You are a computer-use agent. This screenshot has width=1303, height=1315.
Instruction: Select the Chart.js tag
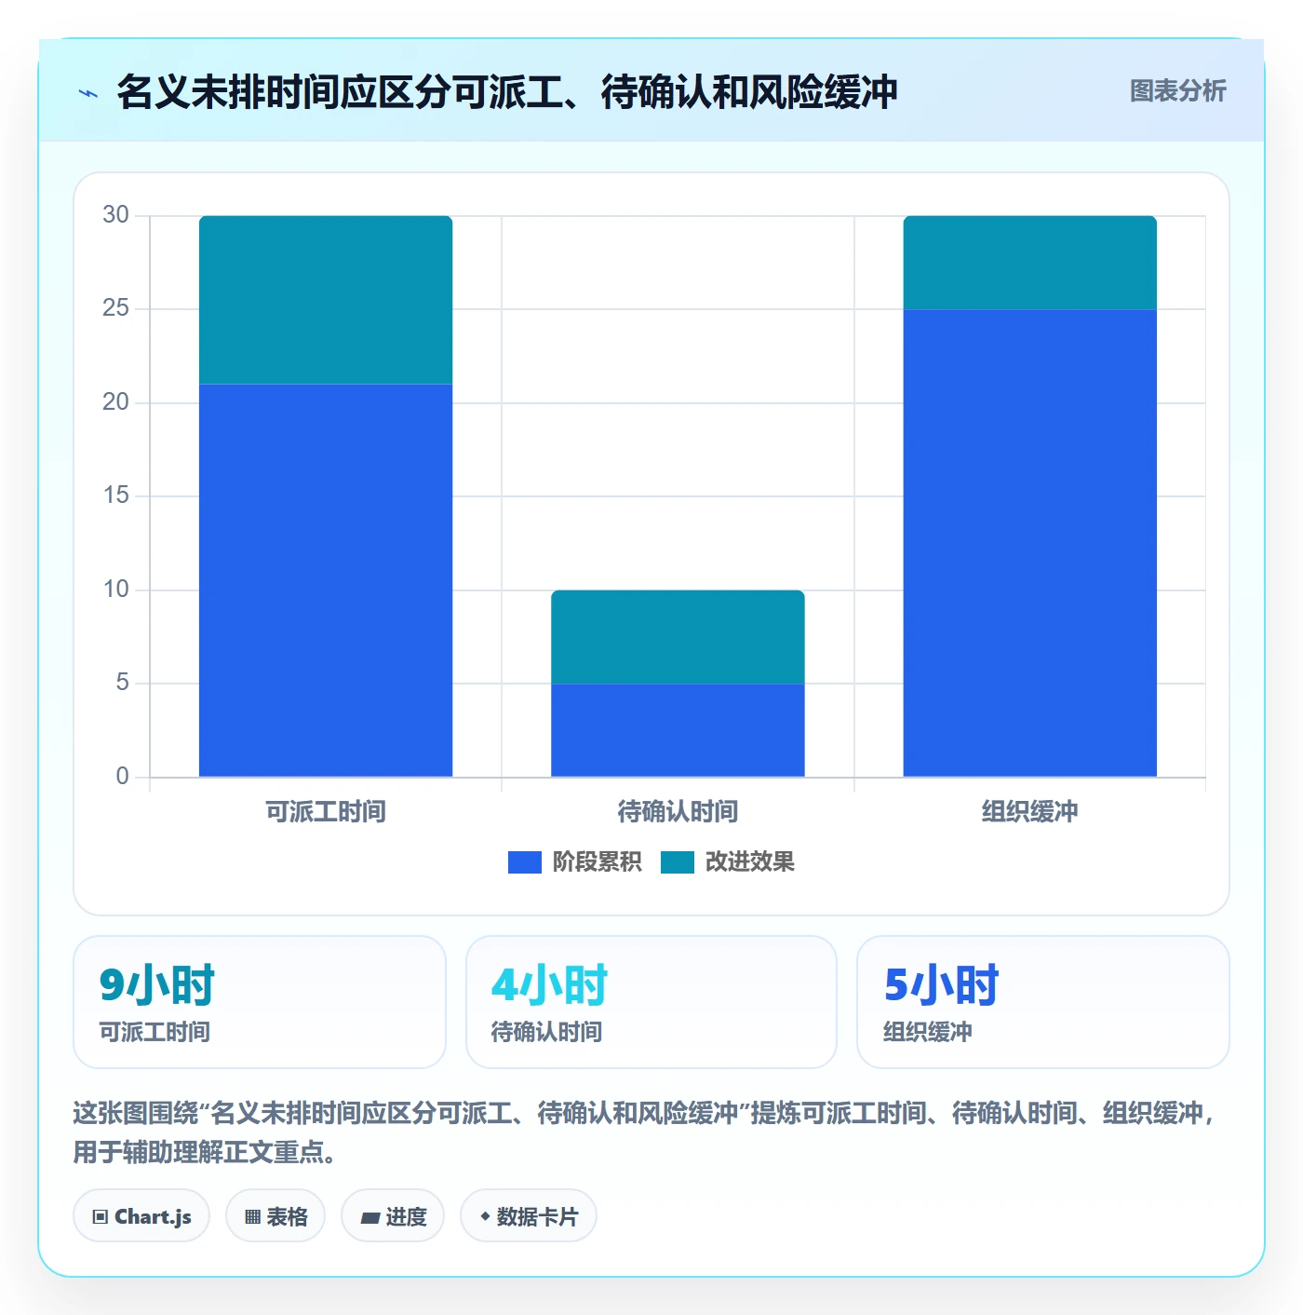pos(141,1216)
